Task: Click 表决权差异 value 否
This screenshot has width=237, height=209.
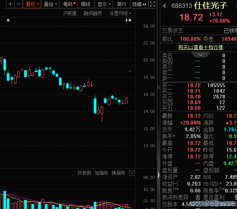Action: (x=198, y=197)
